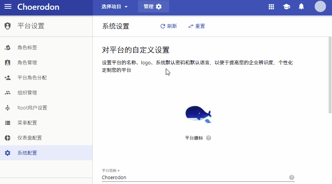
Task: Open 角色标签 menu item
Action: click(46, 47)
